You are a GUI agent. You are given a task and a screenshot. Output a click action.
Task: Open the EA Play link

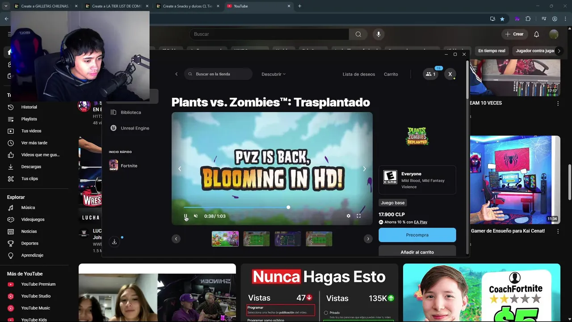(421, 222)
